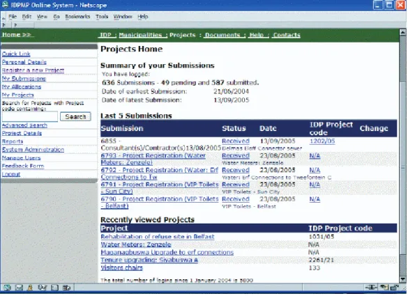Open the Tools menu

pyautogui.click(x=102, y=17)
